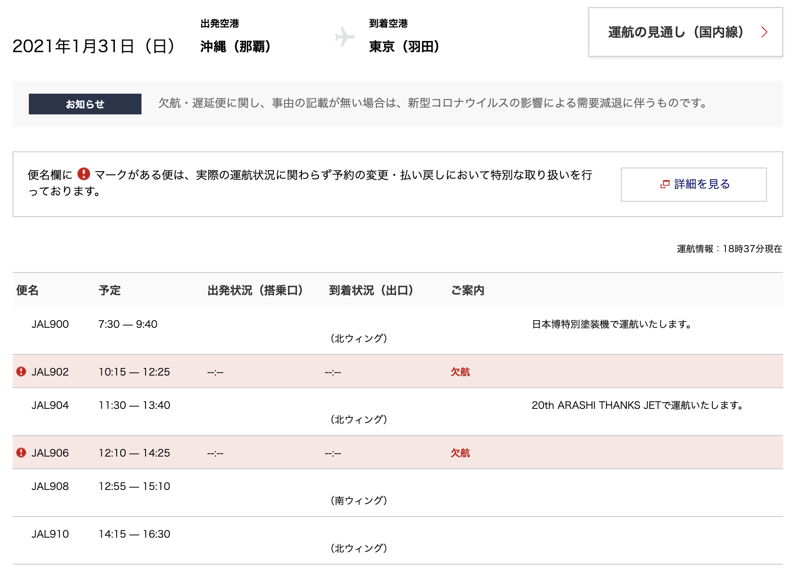Click schedule 12:10 — 14:25
The width and height of the screenshot is (793, 571).
[x=134, y=453]
